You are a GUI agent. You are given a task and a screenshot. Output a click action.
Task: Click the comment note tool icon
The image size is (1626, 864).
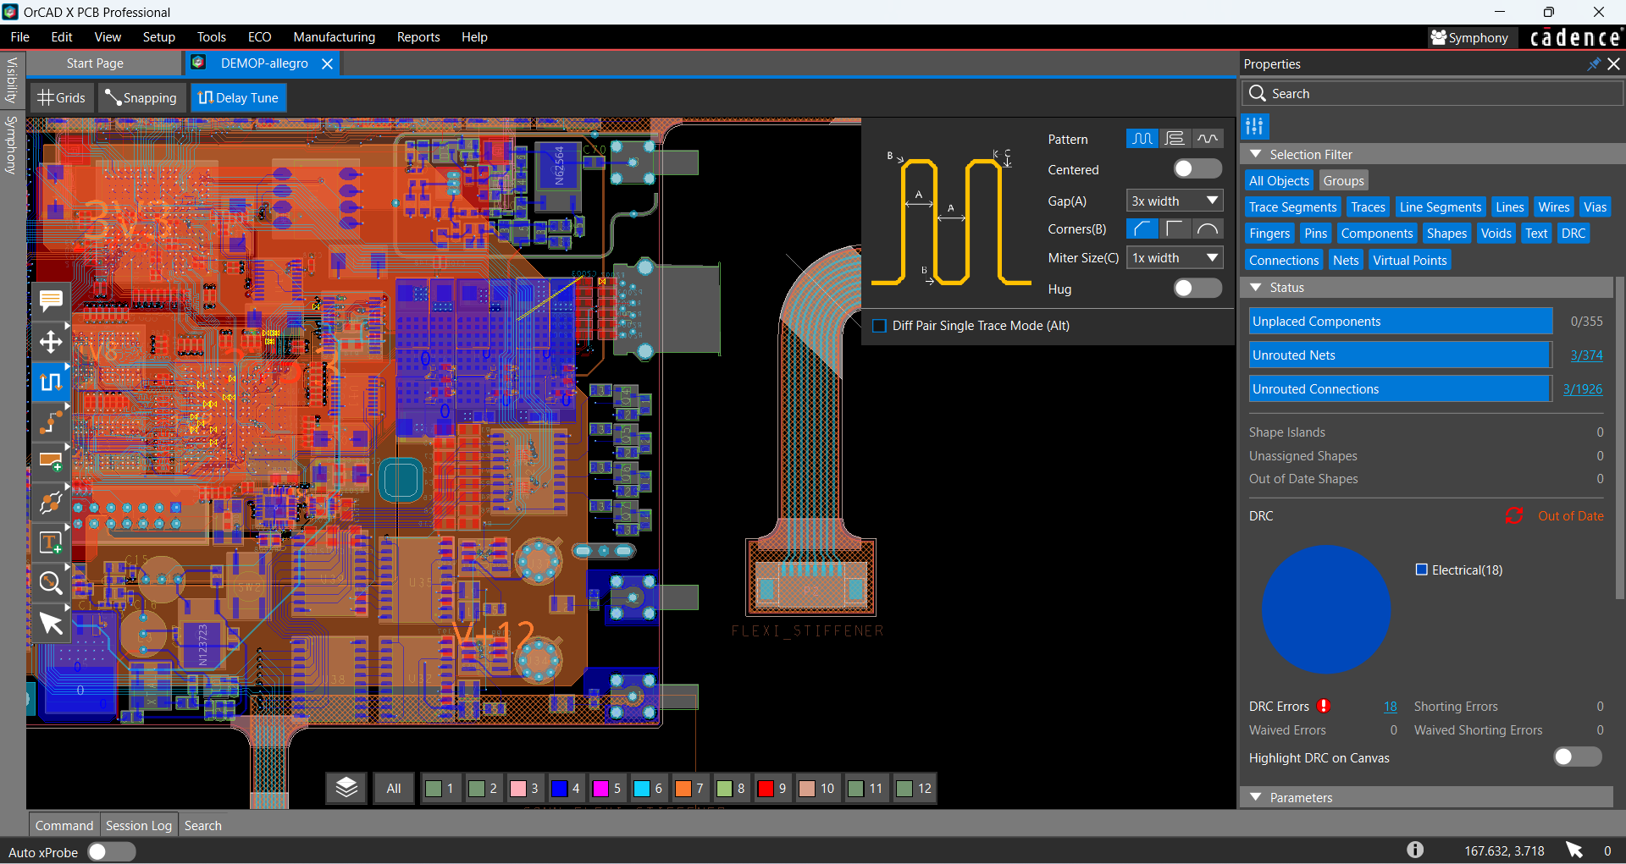[x=51, y=301]
